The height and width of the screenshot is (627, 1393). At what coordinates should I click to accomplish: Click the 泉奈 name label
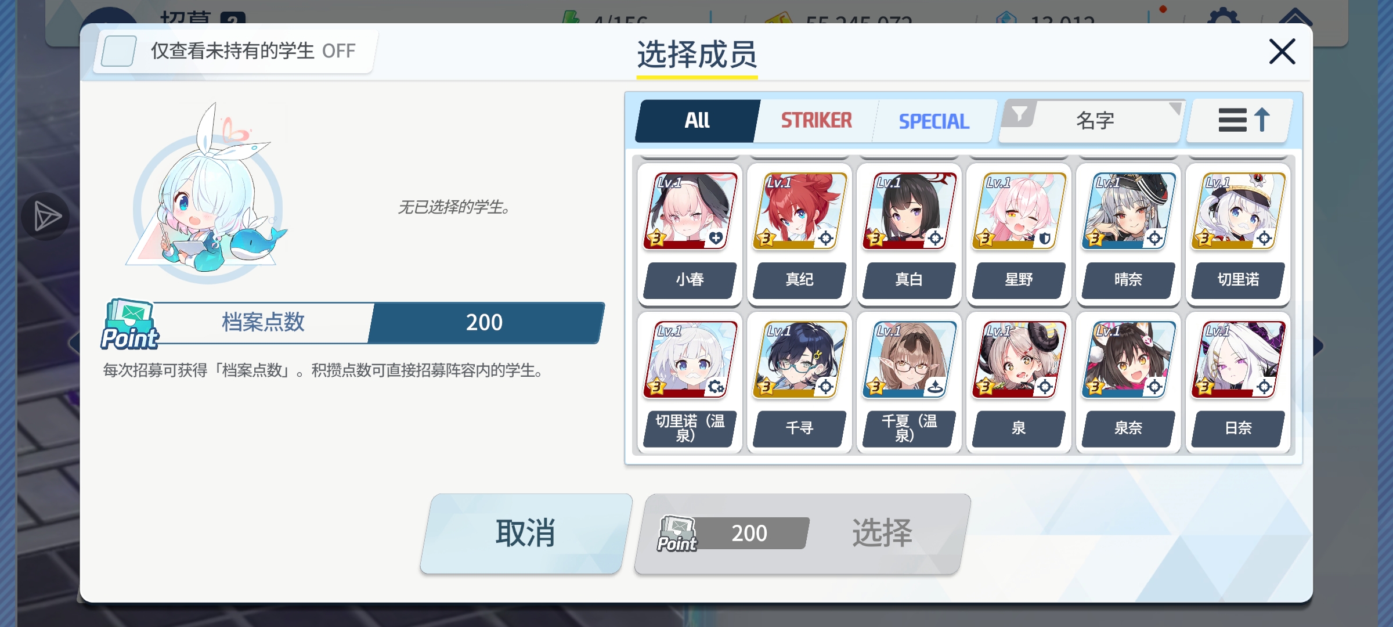pos(1128,428)
